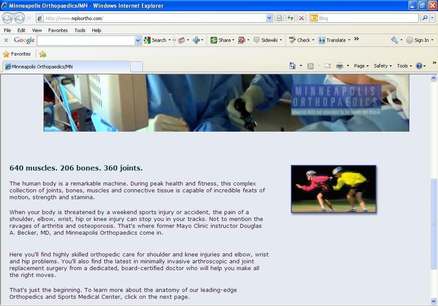Open the Edit menu
This screenshot has width=438, height=306.
21,30
